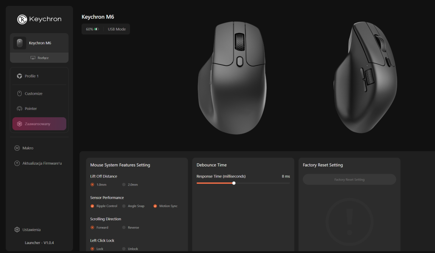Click the Debounce Response Time slider
435x253 pixels.
[x=243, y=183]
